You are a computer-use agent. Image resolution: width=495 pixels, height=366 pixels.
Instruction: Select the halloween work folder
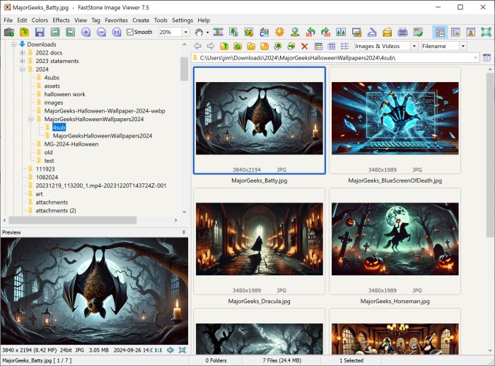65,94
